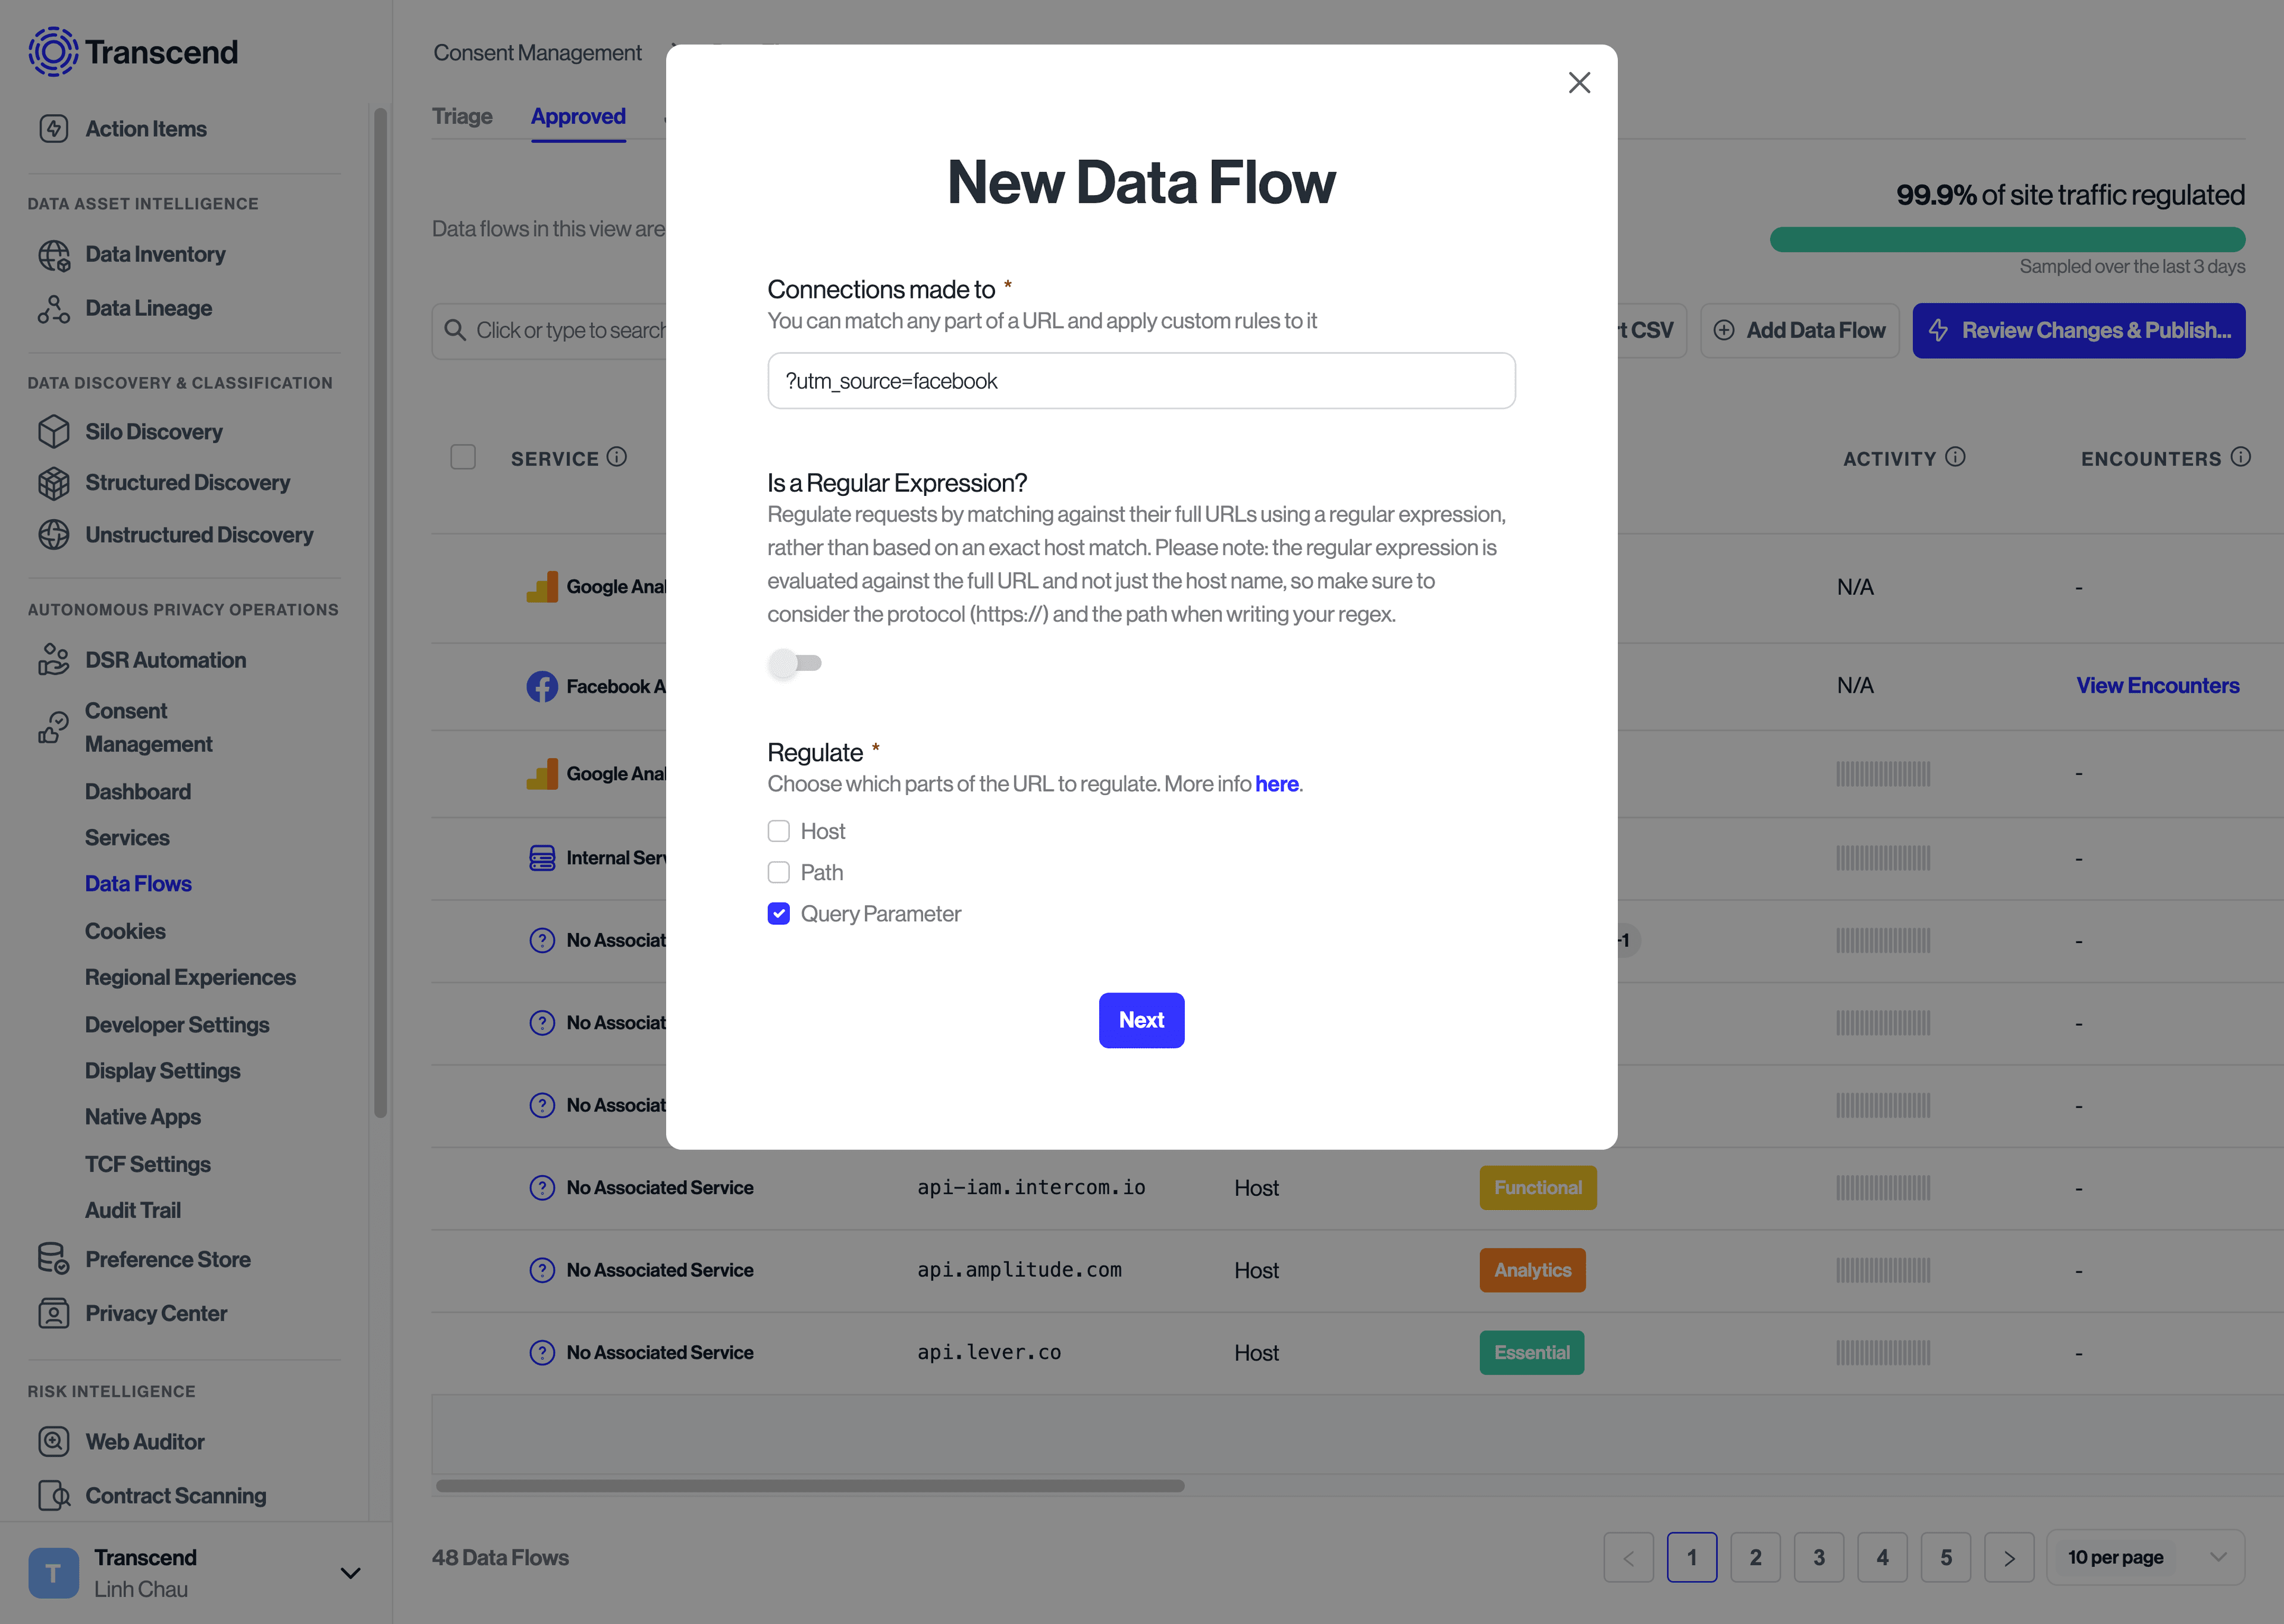Screen dimensions: 2284x1624
Task: Select the Data Inventory icon
Action: point(54,255)
